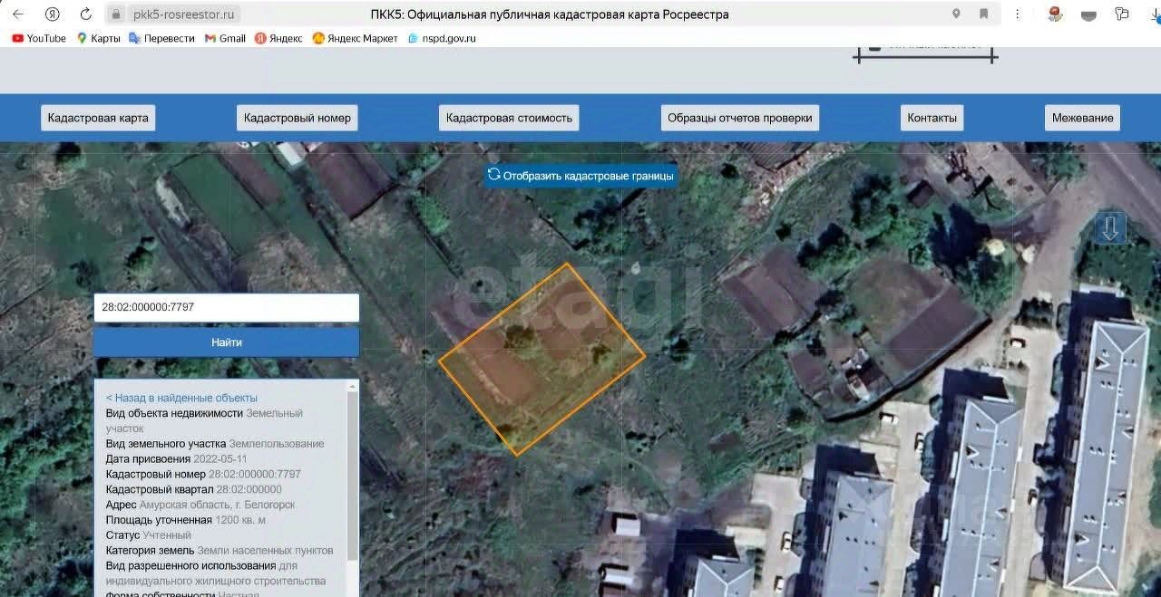Open the Кадастровая карта menu item
The width and height of the screenshot is (1161, 597).
point(98,118)
